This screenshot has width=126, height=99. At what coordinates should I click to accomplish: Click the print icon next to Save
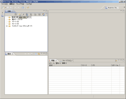(11, 8)
